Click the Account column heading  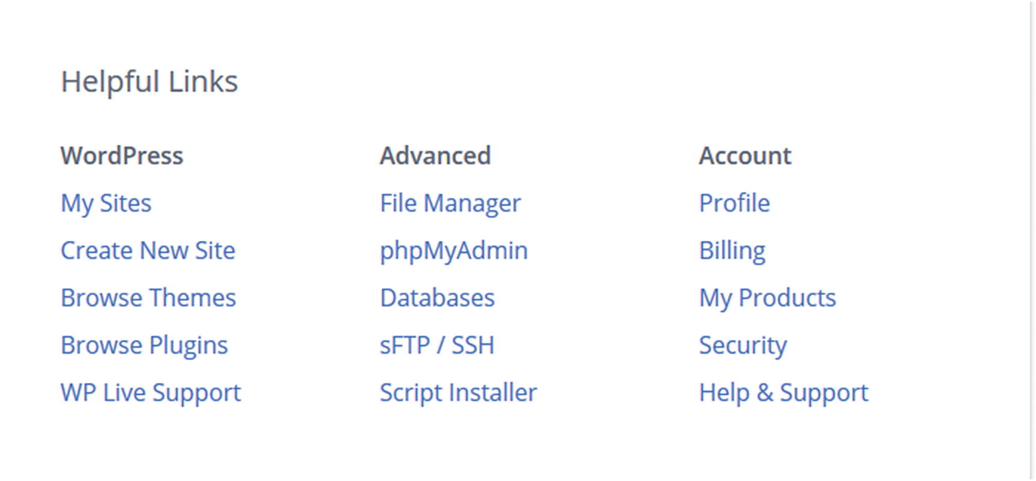(745, 156)
